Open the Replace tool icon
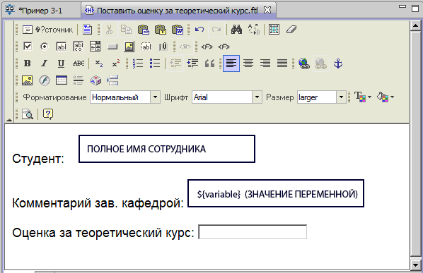 point(253,30)
